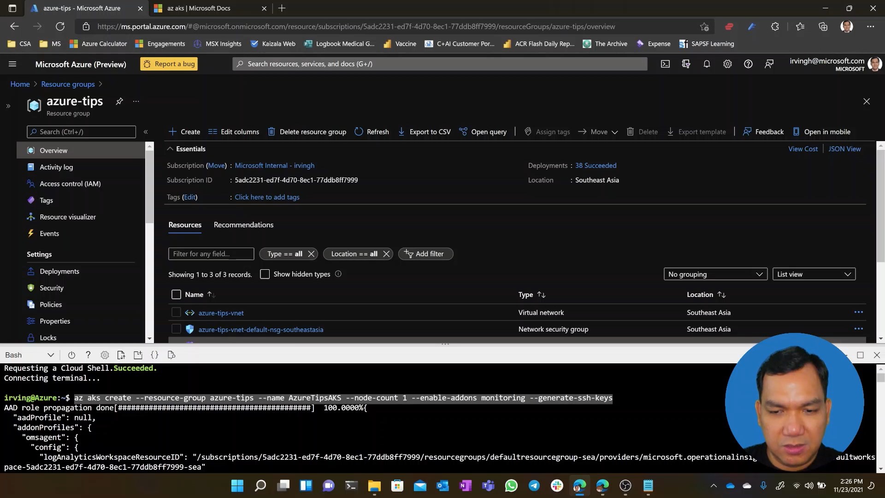Select all resources with header checkbox
Viewport: 885px width, 498px height.
tap(176, 294)
